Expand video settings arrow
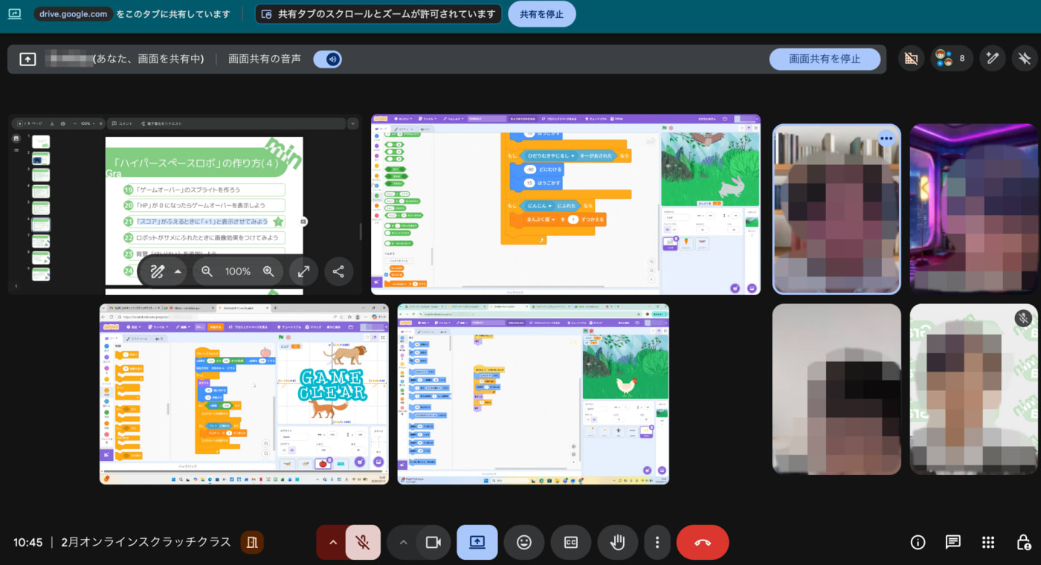 click(x=403, y=542)
